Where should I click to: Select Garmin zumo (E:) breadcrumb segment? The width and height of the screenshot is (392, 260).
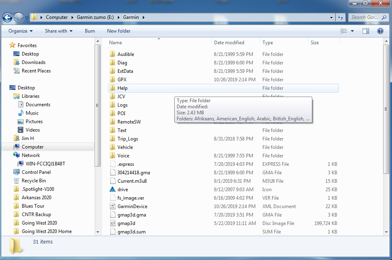[x=95, y=17]
